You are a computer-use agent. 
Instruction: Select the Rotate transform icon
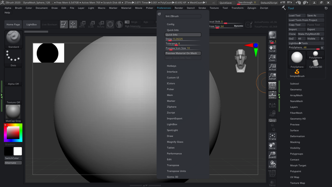pos(101,24)
